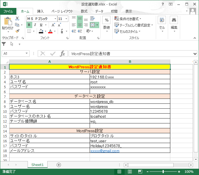Expand the Merge and Center dropdown arrow
The width and height of the screenshot is (199, 175).
[x=97, y=25]
